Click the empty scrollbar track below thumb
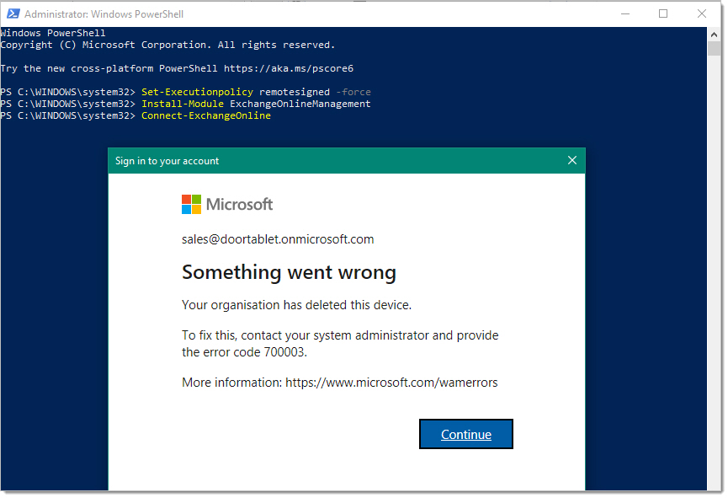Image resolution: width=728 pixels, height=498 pixels. tap(714, 270)
